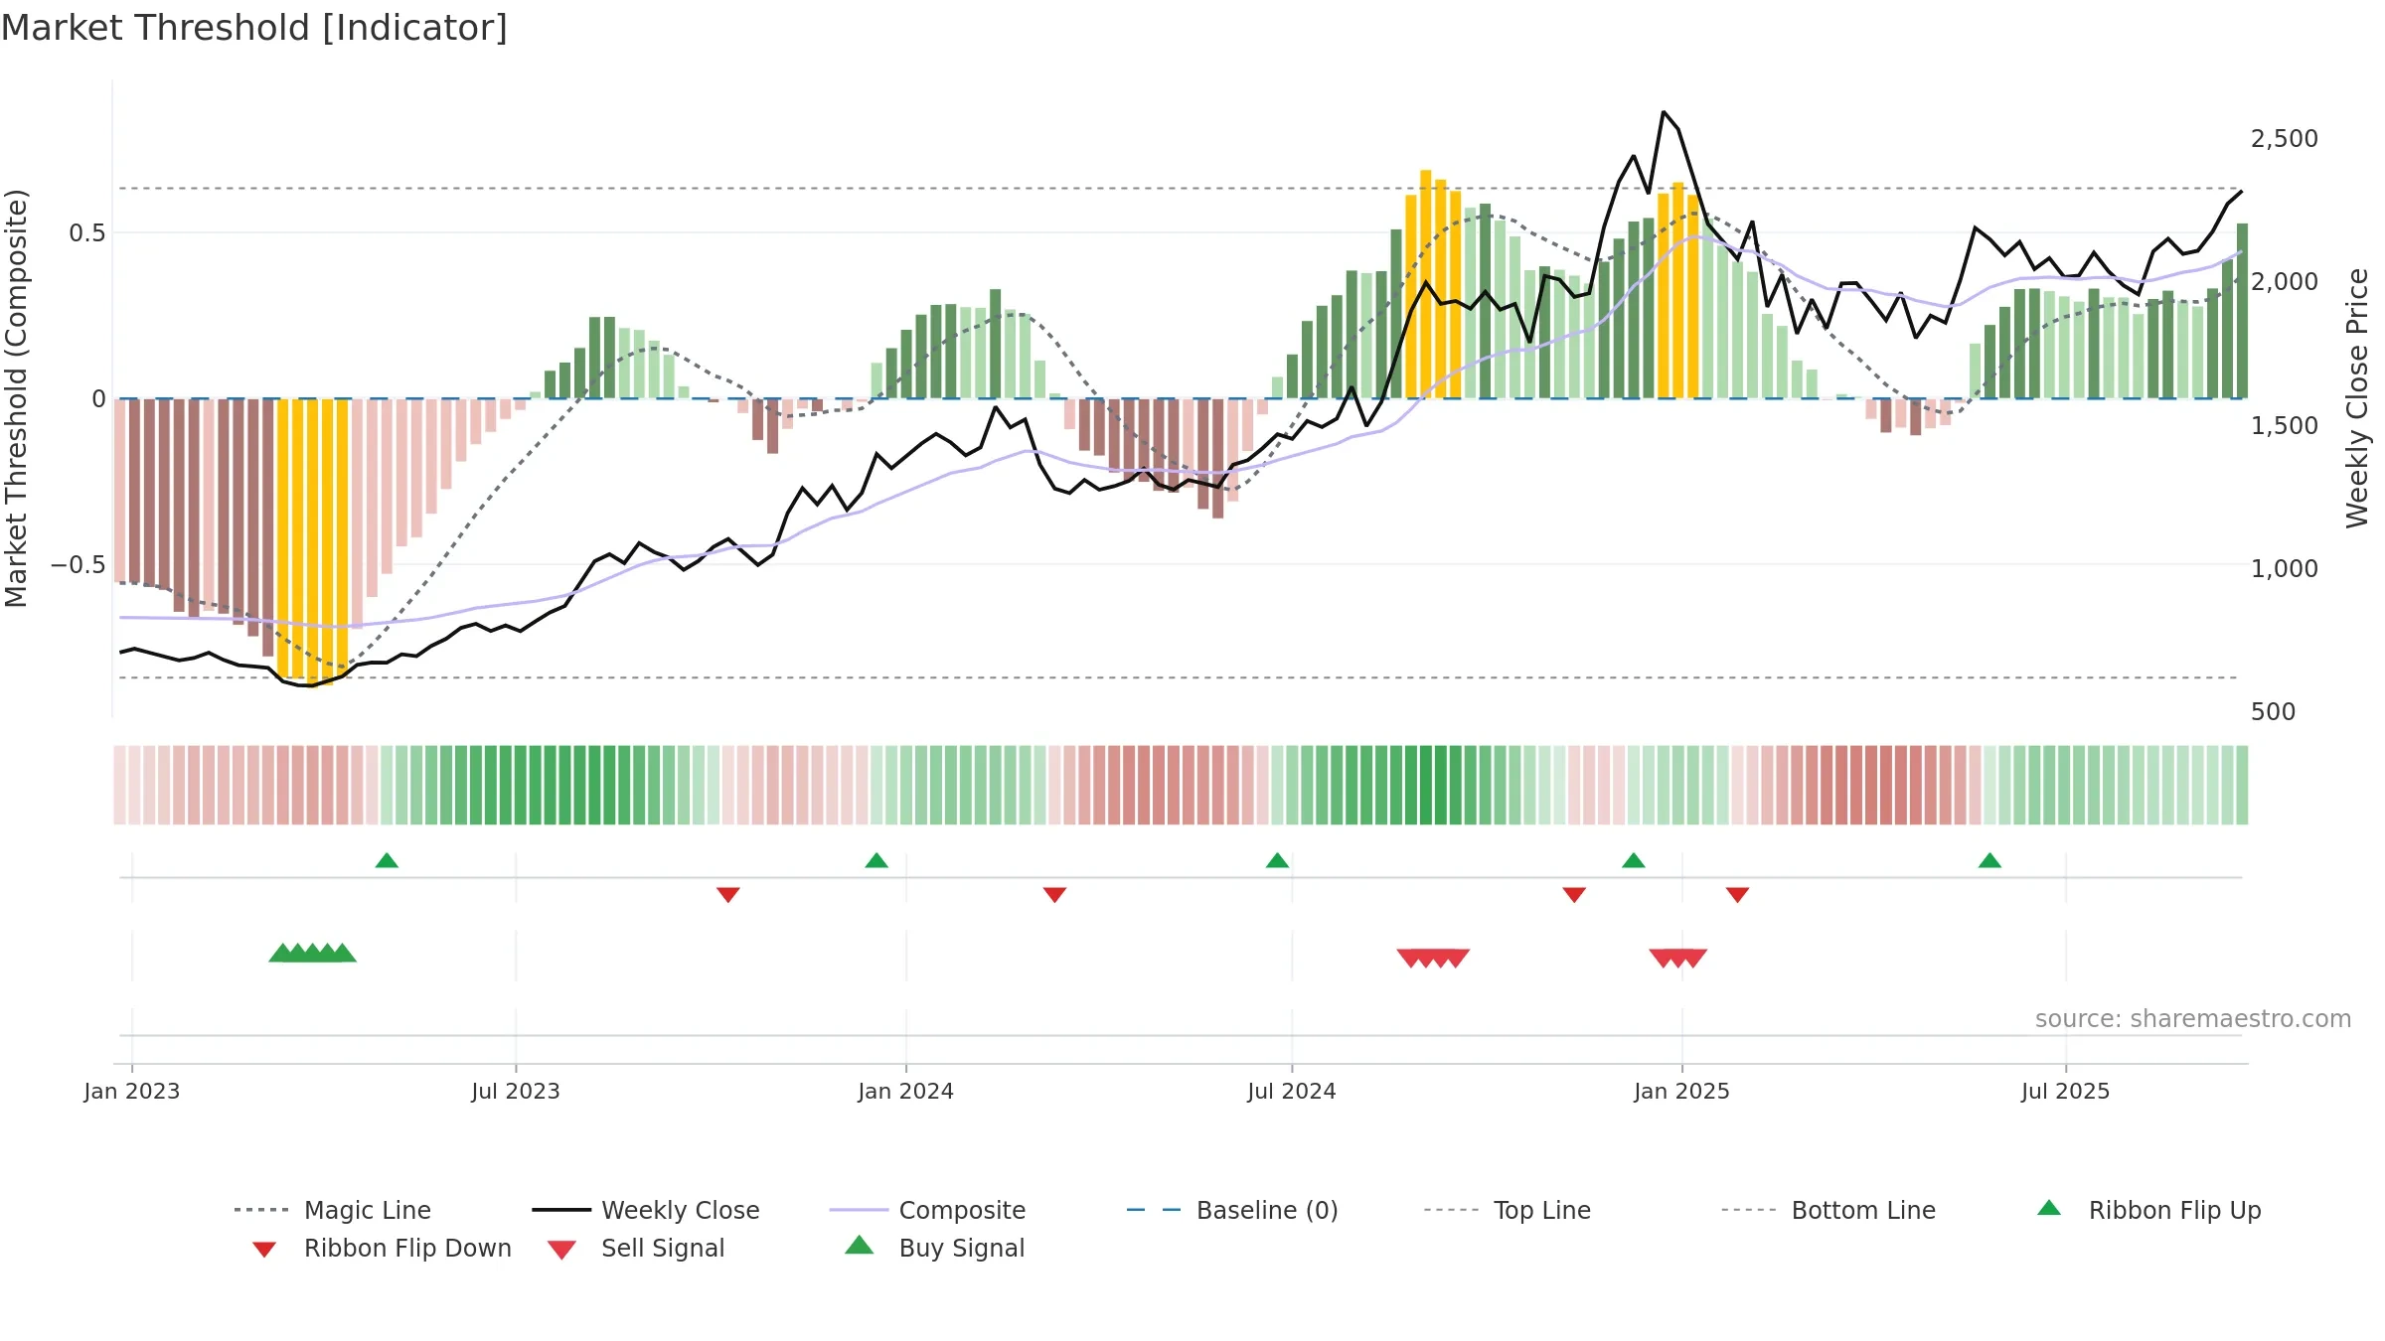Image resolution: width=2385 pixels, height=1341 pixels.
Task: Click the last sell signal triangle near Jan 2025
Action: point(1694,959)
